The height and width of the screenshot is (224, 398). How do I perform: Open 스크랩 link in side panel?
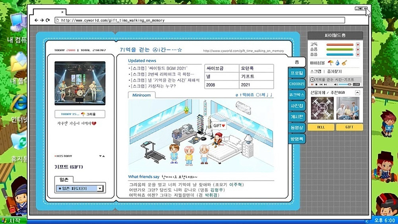click(316, 72)
